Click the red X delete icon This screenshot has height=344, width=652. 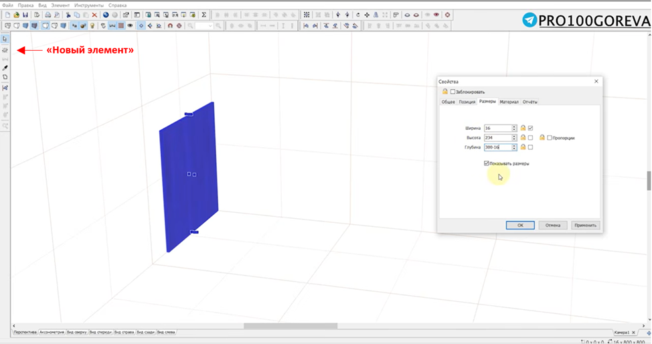coord(94,15)
